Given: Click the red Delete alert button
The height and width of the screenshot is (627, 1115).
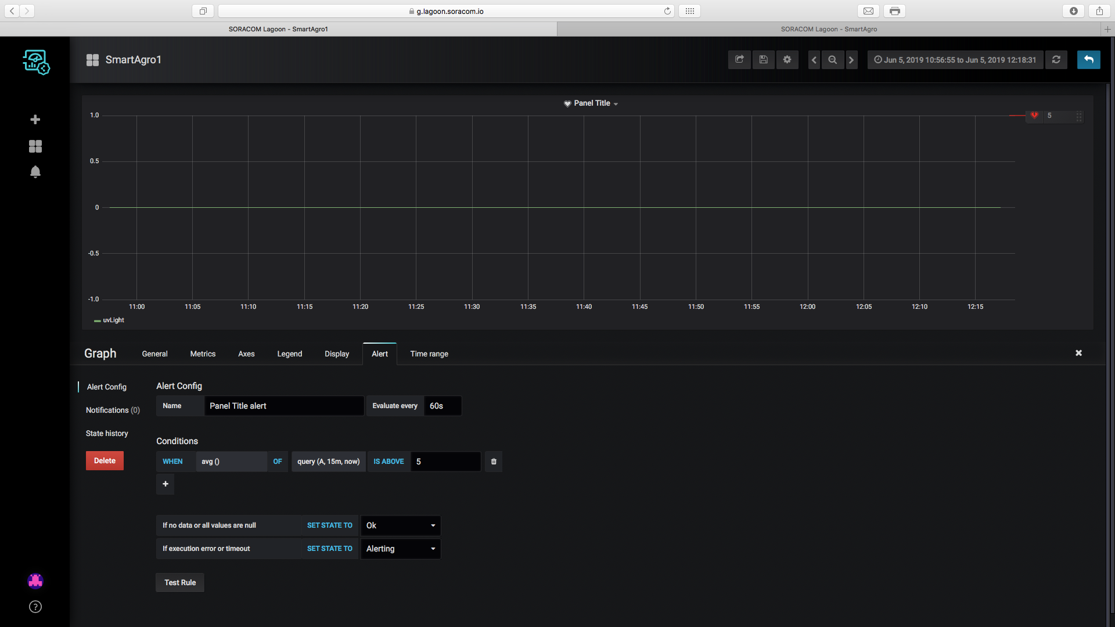Looking at the screenshot, I should [x=105, y=461].
